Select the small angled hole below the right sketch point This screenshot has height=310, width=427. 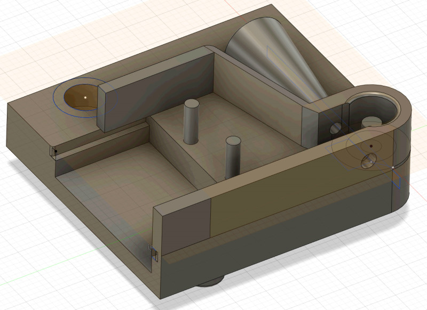[369, 161]
